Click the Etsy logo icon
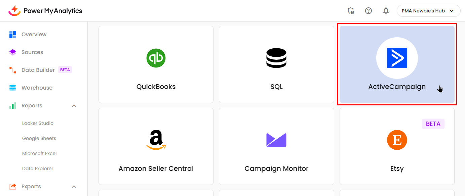 (397, 140)
